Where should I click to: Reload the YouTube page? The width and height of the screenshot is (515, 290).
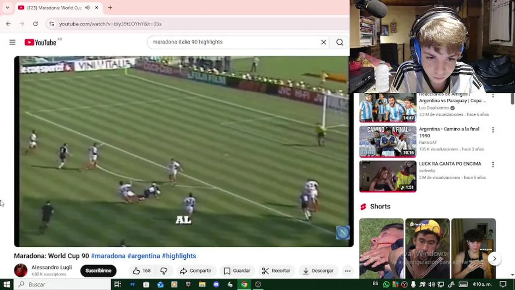pos(35,24)
